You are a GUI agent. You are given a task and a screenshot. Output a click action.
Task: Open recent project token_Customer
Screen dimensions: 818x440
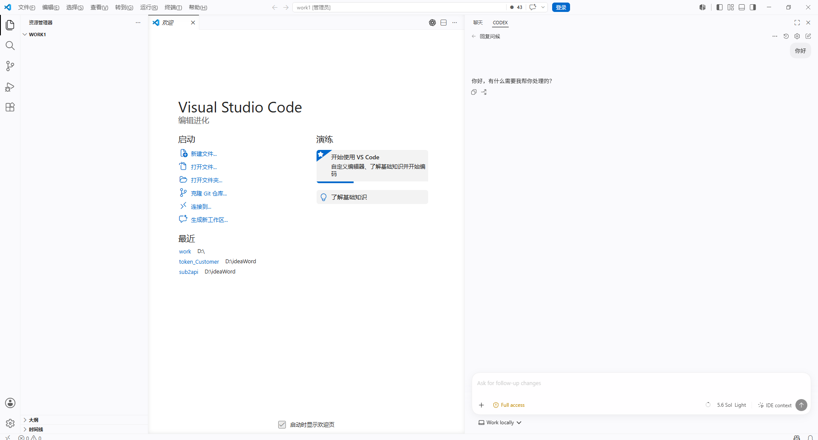pyautogui.click(x=199, y=262)
